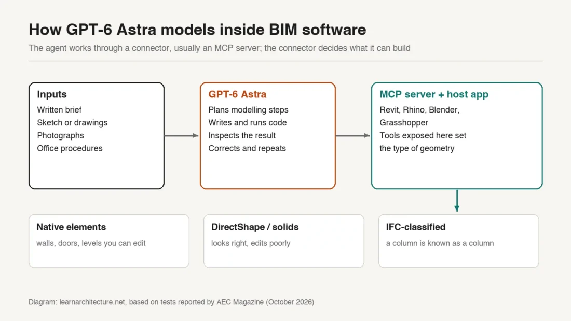Click the "Corrects and repeats" line
Viewport: 571px width, 321px height.
pyautogui.click(x=247, y=148)
